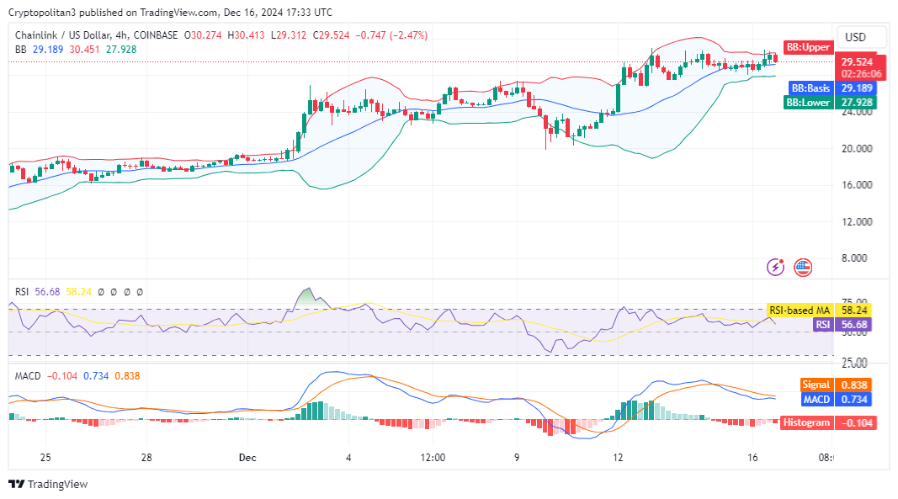Click the signal value 0.838 in MACD legend

[x=127, y=376]
